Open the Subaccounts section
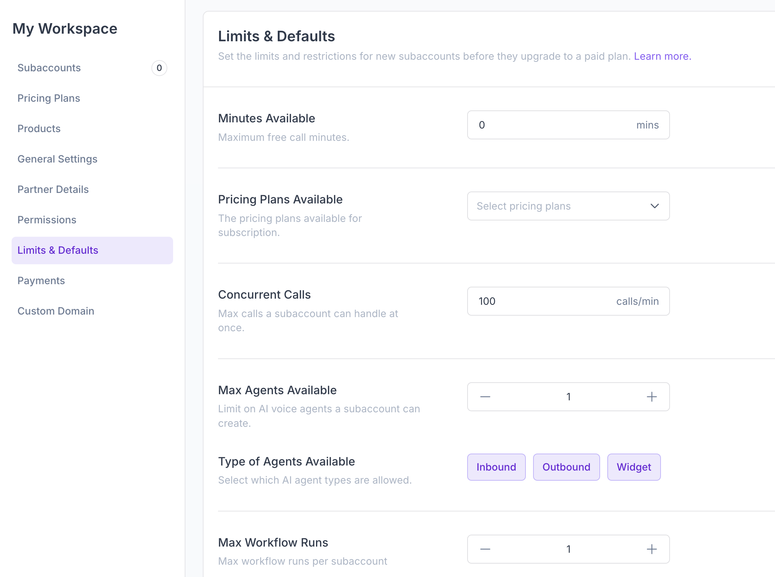The height and width of the screenshot is (577, 775). [x=49, y=68]
